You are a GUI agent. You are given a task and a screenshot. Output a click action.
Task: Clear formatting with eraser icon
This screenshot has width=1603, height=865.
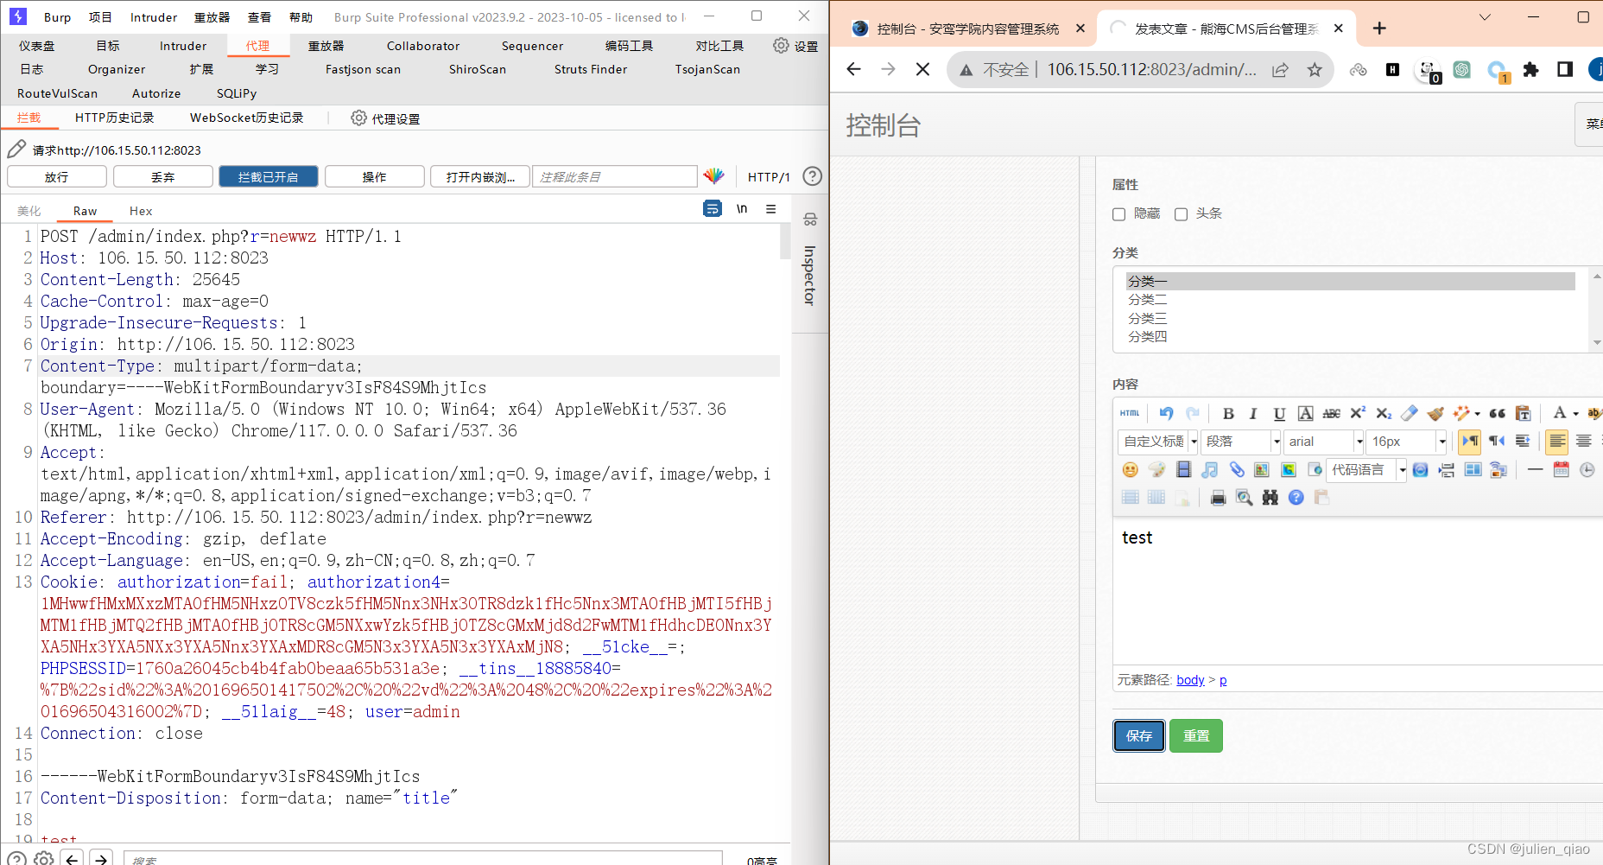pos(1410,413)
